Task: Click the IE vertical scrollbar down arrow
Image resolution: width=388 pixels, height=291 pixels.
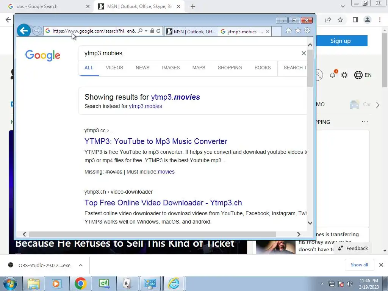Action: [x=310, y=223]
